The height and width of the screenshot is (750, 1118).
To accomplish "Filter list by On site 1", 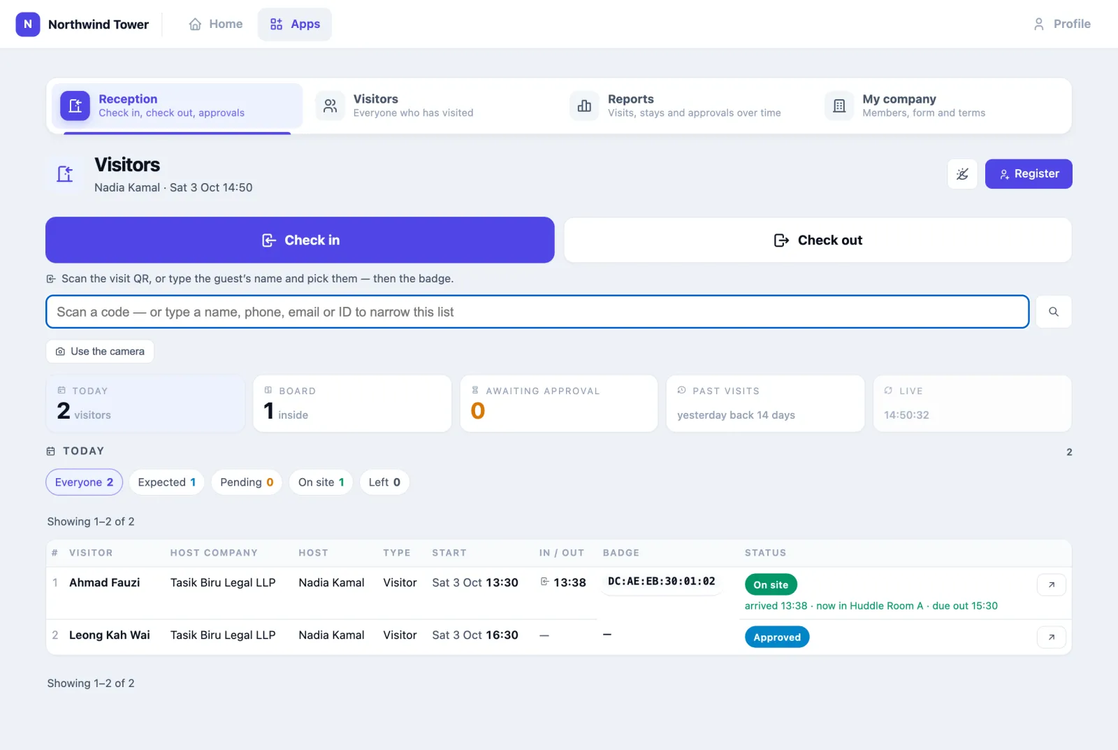I will 321,482.
